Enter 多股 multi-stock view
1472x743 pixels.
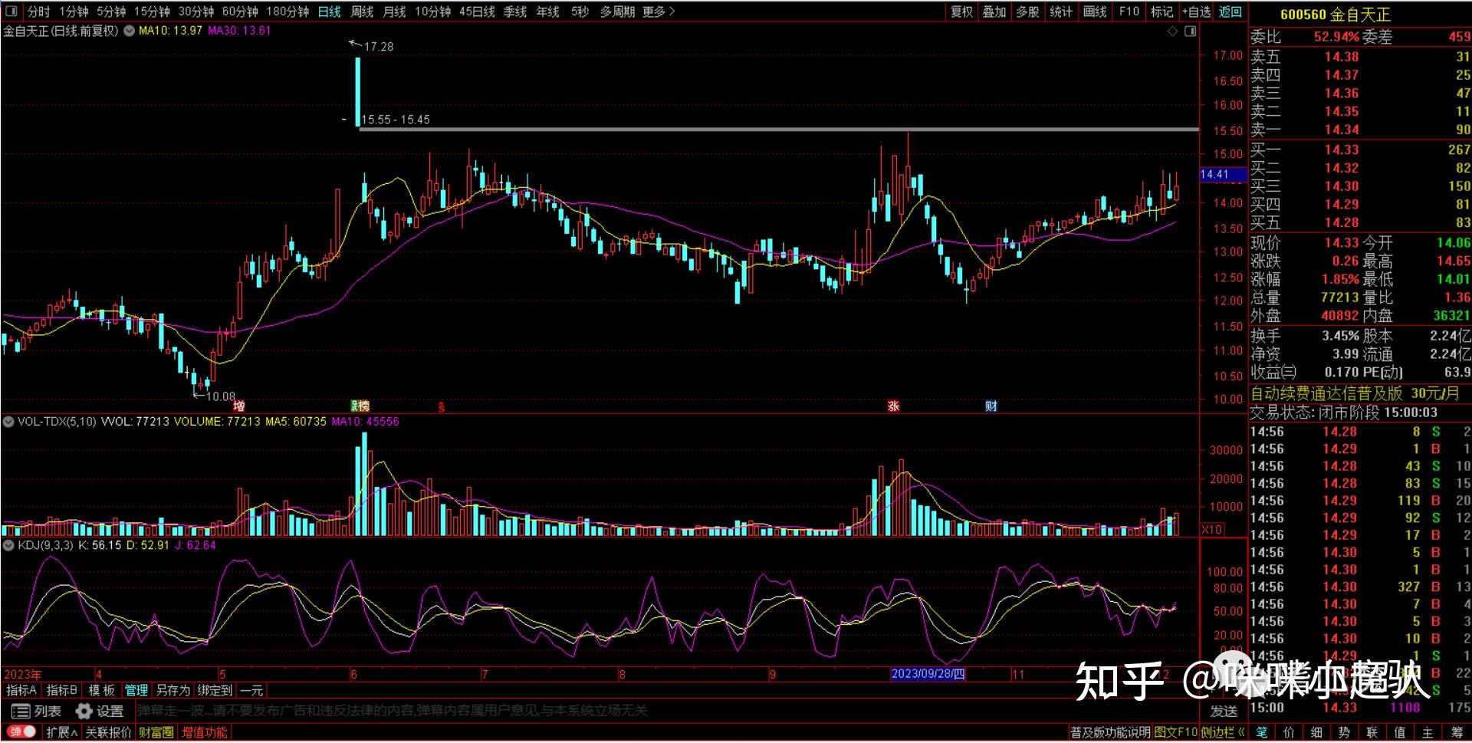(x=1027, y=12)
